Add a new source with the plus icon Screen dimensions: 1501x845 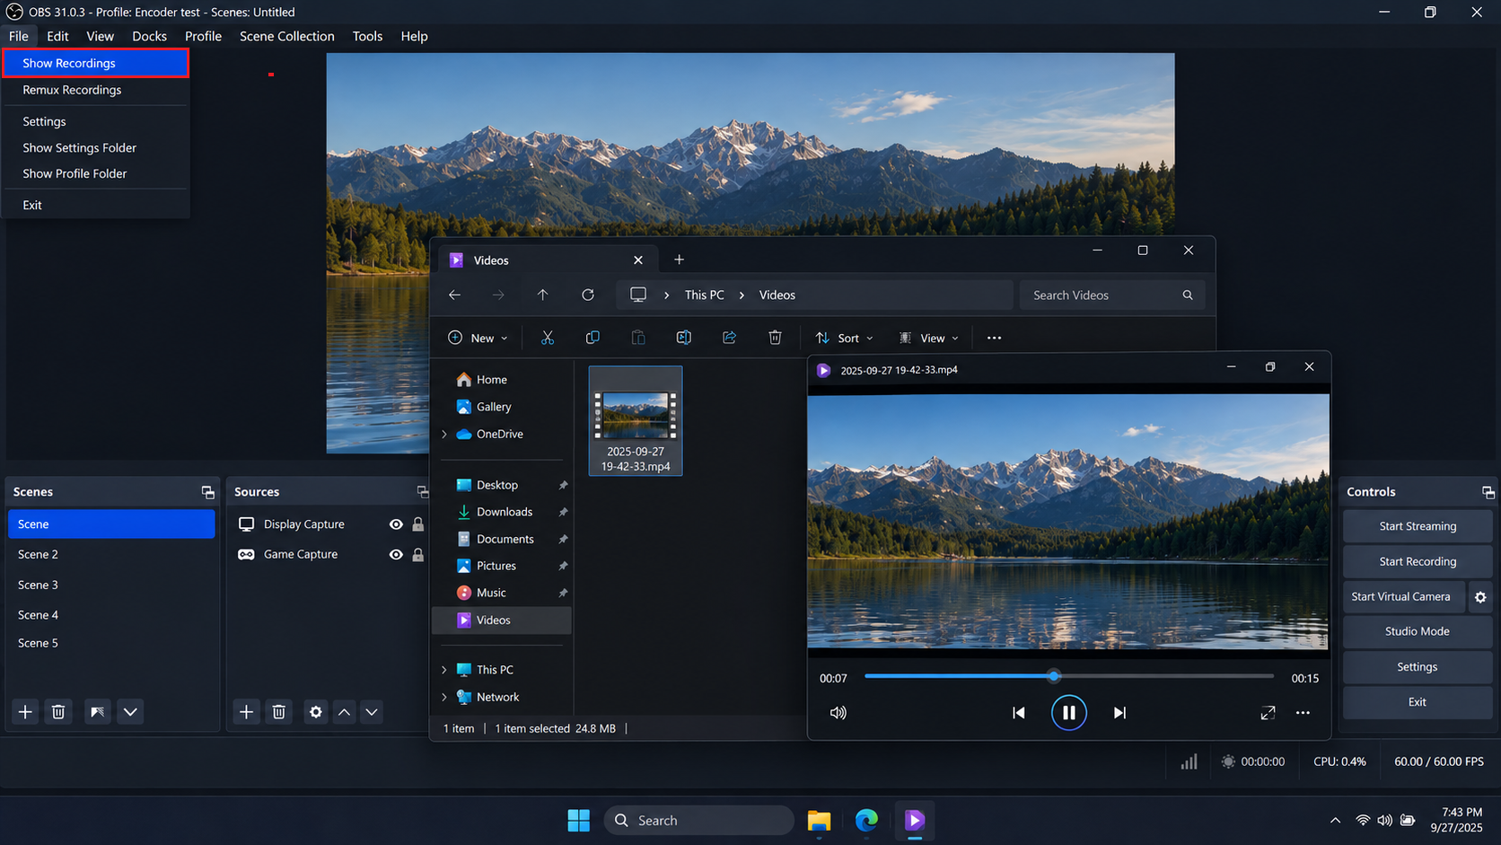tap(246, 712)
